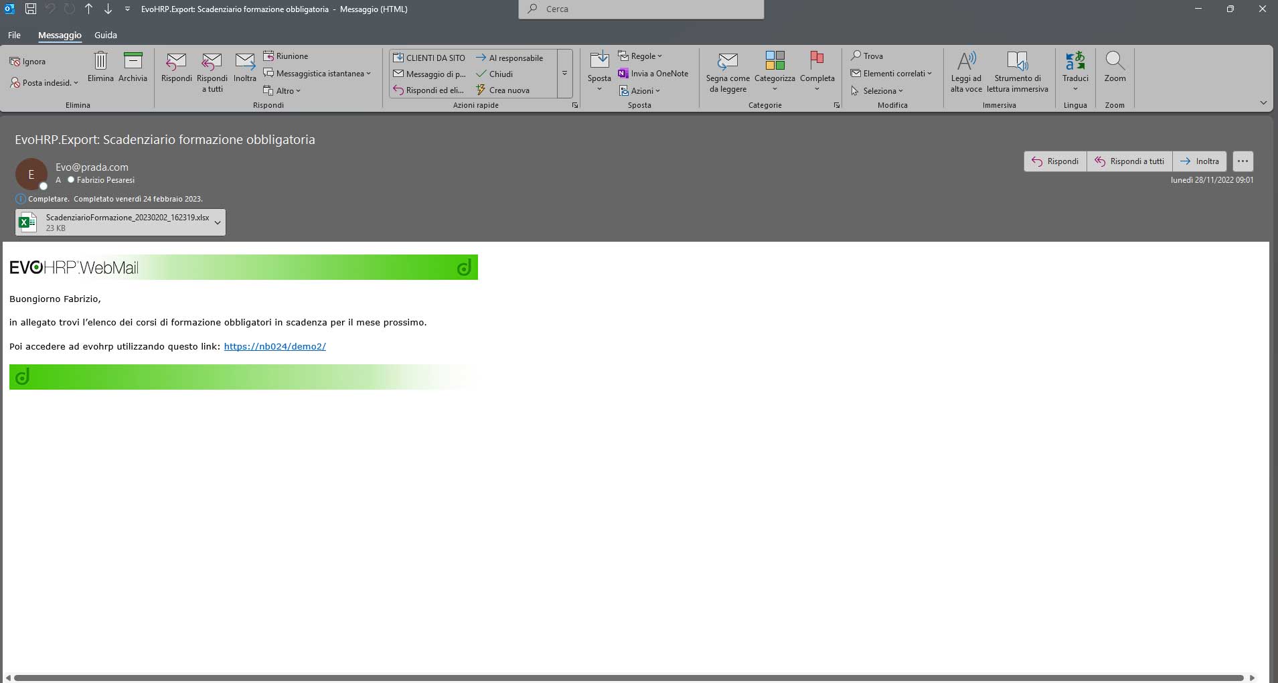Image resolution: width=1278 pixels, height=683 pixels.
Task: Expand attachment options arrow for xlsx file
Action: click(218, 223)
